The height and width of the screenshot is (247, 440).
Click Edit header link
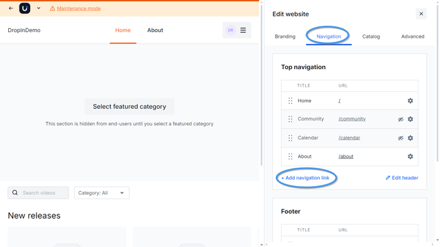coord(402,178)
